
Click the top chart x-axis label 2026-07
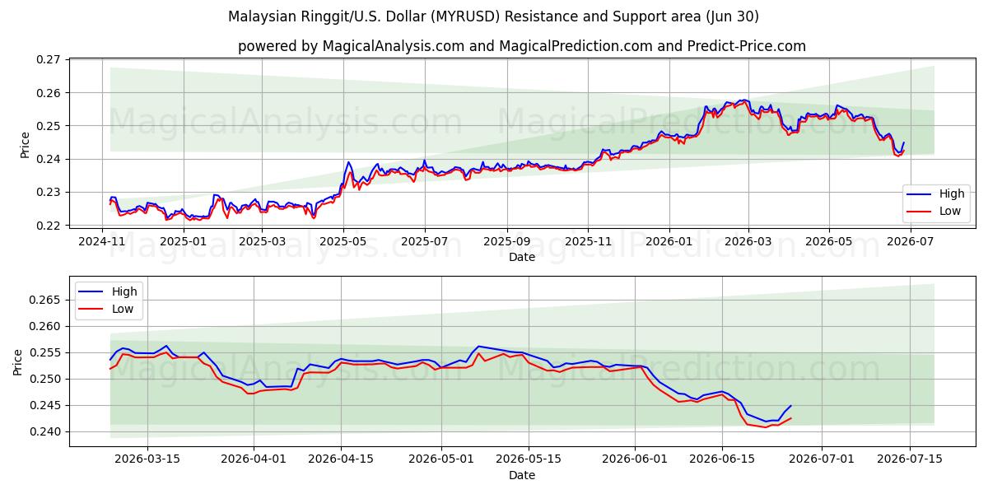pos(910,241)
